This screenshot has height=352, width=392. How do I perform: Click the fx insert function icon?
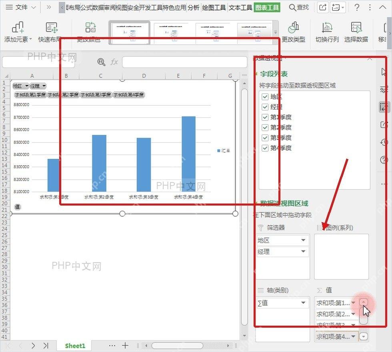pyautogui.click(x=114, y=62)
